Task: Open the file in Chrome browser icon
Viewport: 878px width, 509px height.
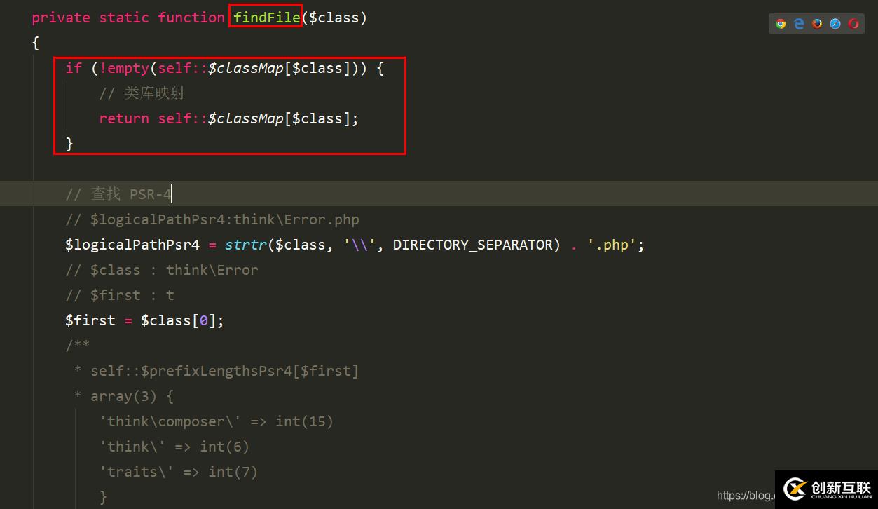Action: 781,24
